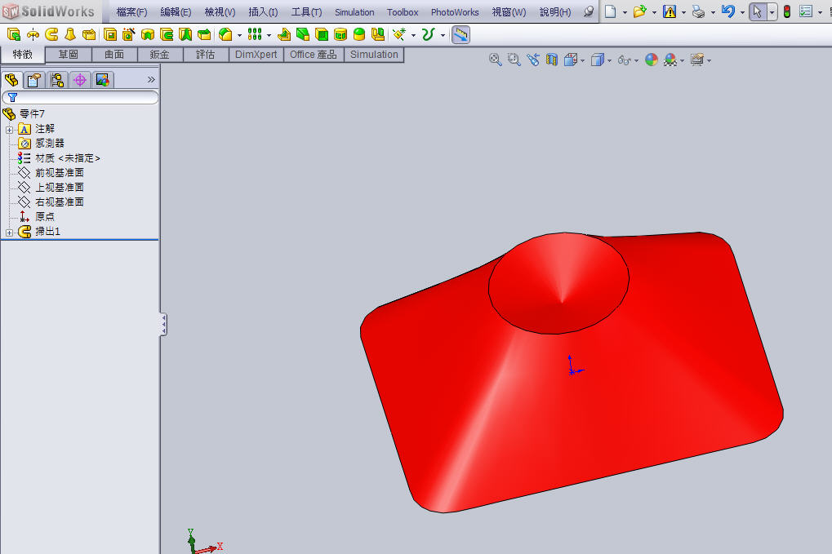
Task: Open the View Orientation dropdown arrow
Action: point(583,60)
